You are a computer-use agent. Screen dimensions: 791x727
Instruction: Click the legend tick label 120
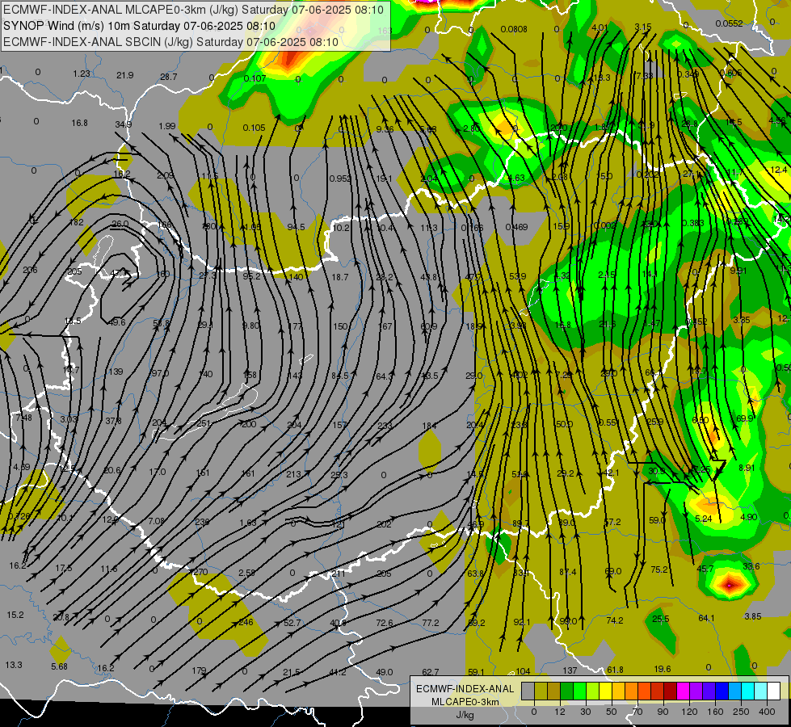point(689,712)
